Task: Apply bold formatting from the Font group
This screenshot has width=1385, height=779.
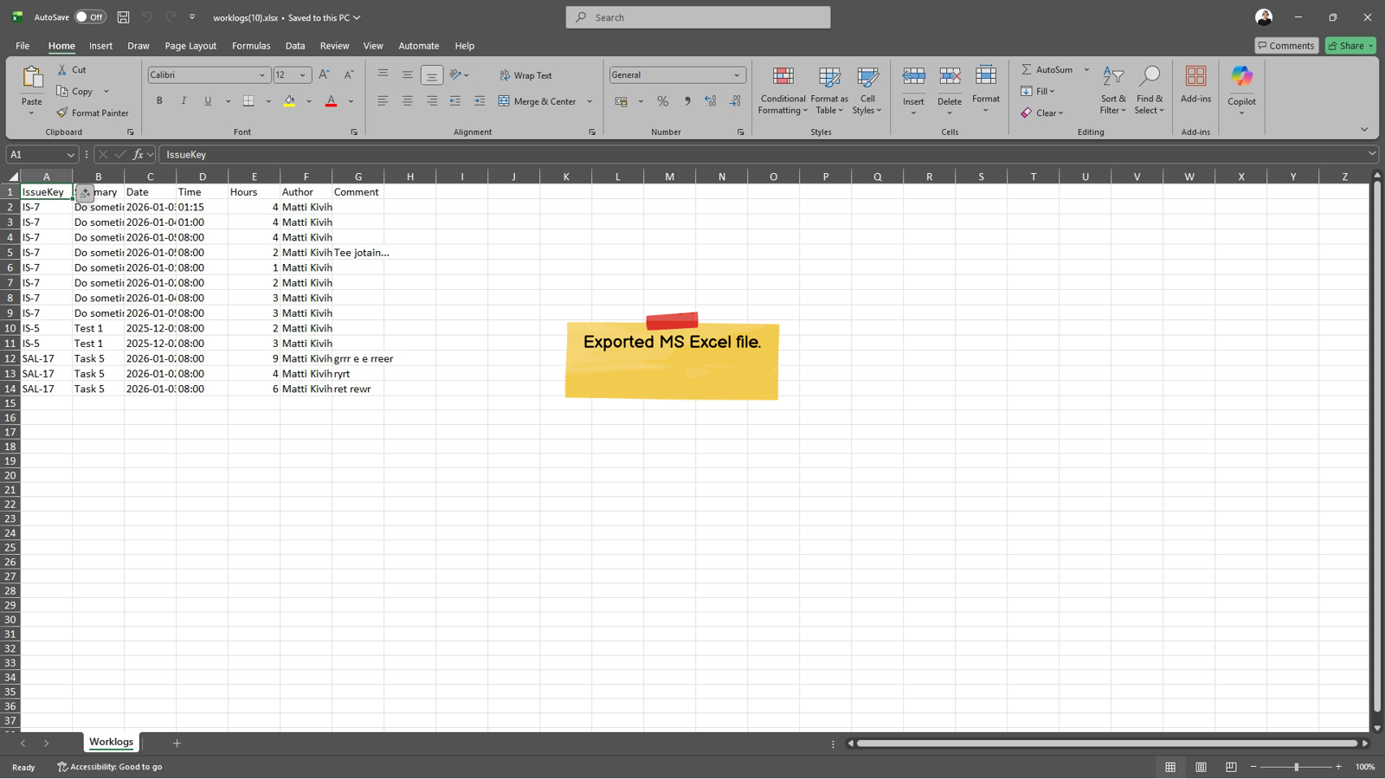Action: pyautogui.click(x=159, y=100)
